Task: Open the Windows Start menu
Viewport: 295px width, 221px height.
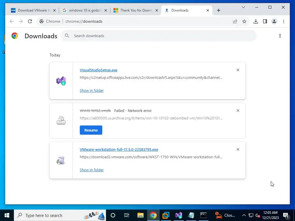Action: (7, 215)
